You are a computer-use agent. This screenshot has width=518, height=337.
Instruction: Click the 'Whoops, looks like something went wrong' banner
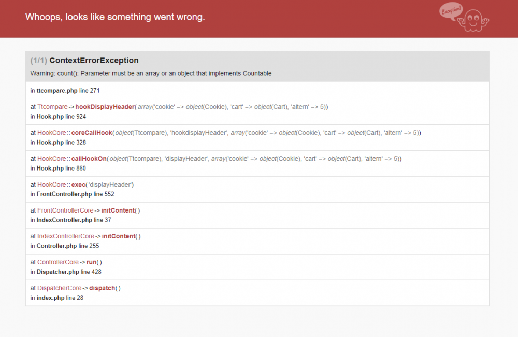coord(114,17)
